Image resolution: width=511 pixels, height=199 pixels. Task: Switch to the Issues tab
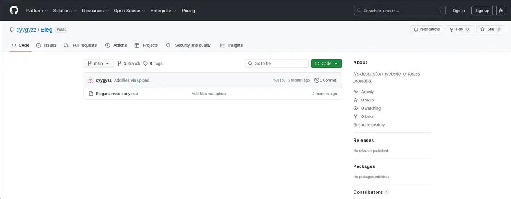(46, 45)
